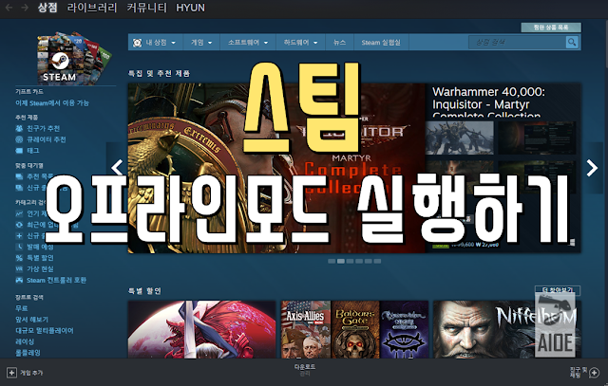Select the highlighted active carousel page dot
This screenshot has width=608, height=386.
click(341, 262)
